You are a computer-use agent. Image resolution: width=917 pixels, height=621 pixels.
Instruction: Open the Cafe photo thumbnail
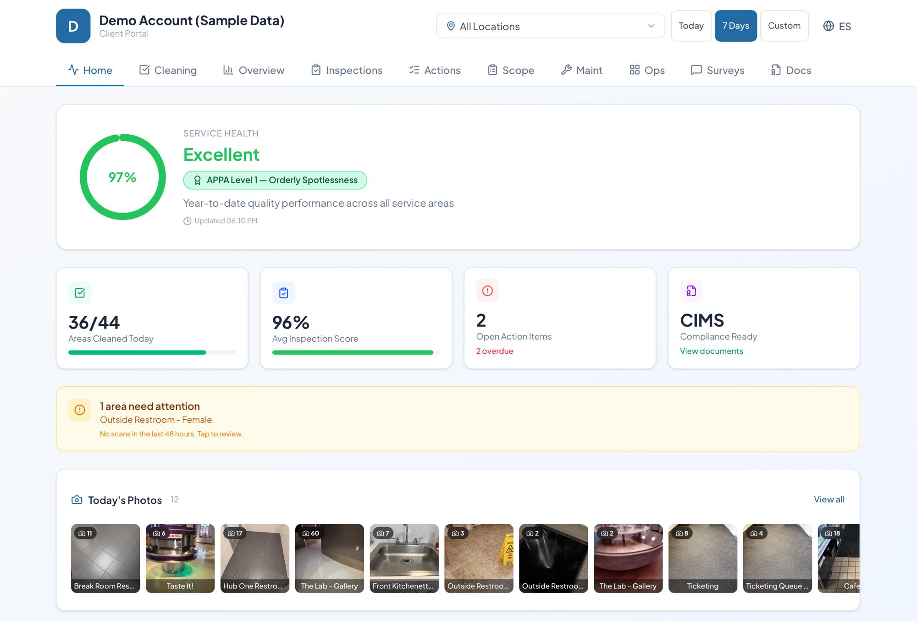click(839, 558)
